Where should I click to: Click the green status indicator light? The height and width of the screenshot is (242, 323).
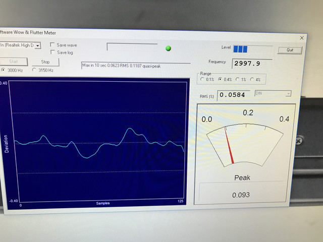(x=168, y=48)
